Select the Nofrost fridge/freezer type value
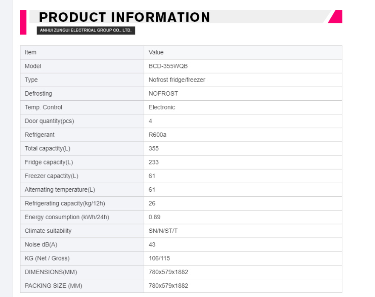Screen dimensions: 375x297 pos(177,80)
